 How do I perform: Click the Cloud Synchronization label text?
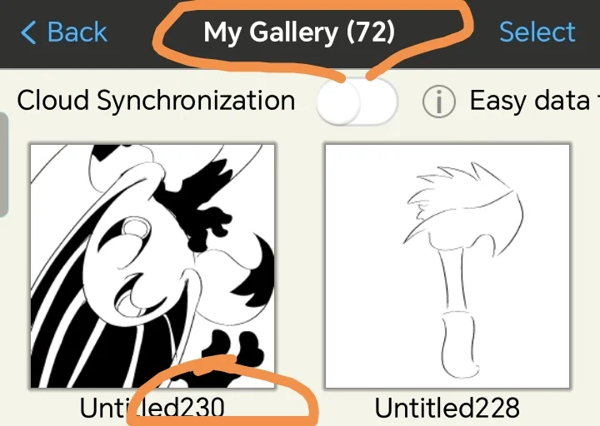point(156,102)
